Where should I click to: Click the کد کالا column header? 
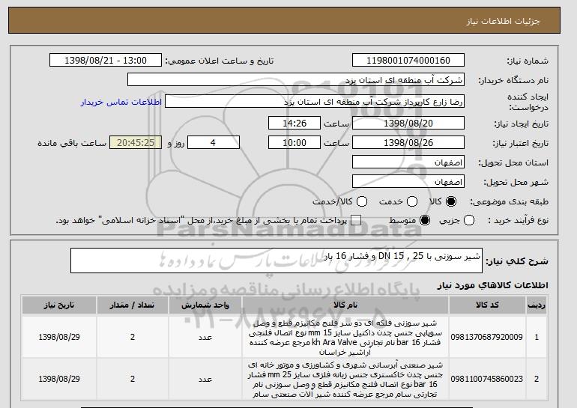point(487,305)
